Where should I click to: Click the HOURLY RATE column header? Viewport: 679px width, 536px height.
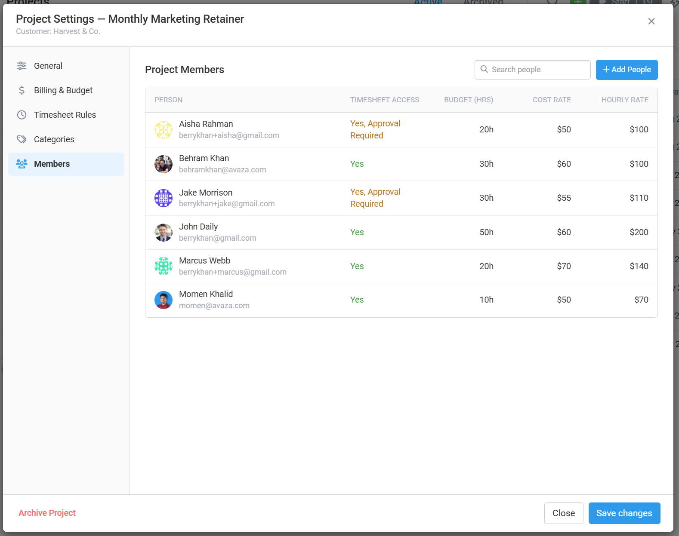[625, 100]
